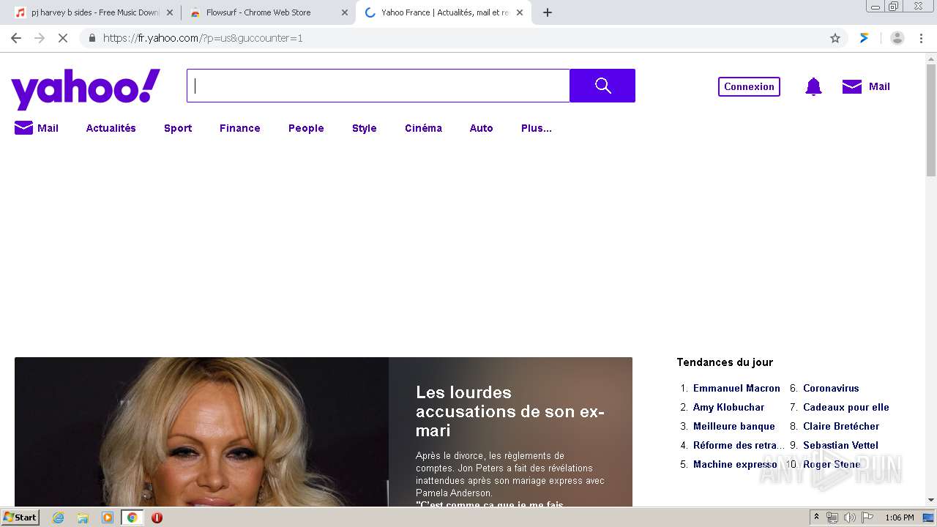This screenshot has height=527, width=937.
Task: Click the featured story photo
Action: tap(201, 432)
